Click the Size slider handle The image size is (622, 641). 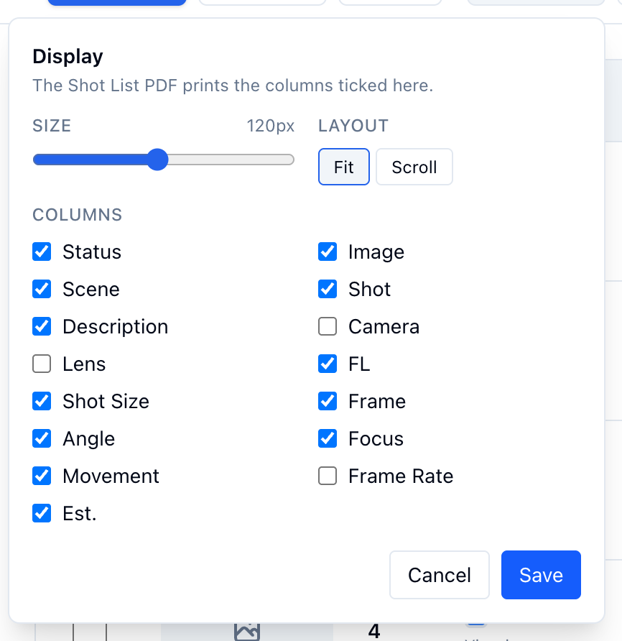pyautogui.click(x=157, y=160)
